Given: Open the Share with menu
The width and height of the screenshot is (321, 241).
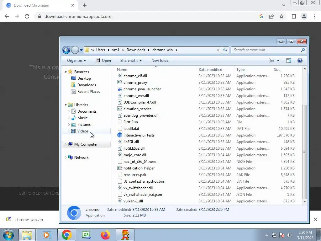Looking at the screenshot, I should (x=131, y=61).
